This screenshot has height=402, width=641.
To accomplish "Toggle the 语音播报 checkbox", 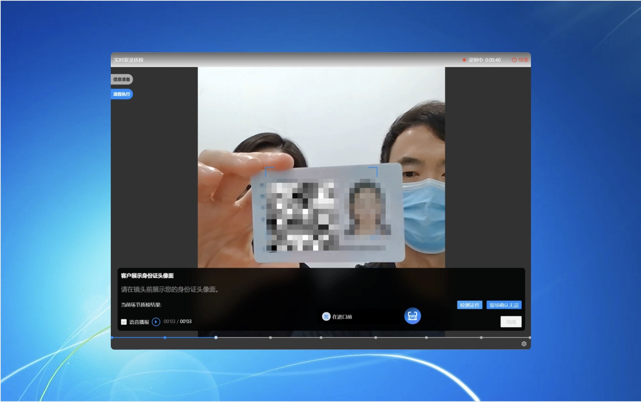I will (x=124, y=322).
